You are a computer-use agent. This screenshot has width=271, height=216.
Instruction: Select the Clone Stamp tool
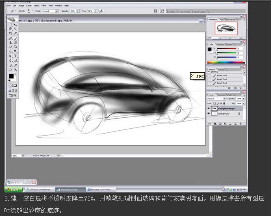click(11, 43)
